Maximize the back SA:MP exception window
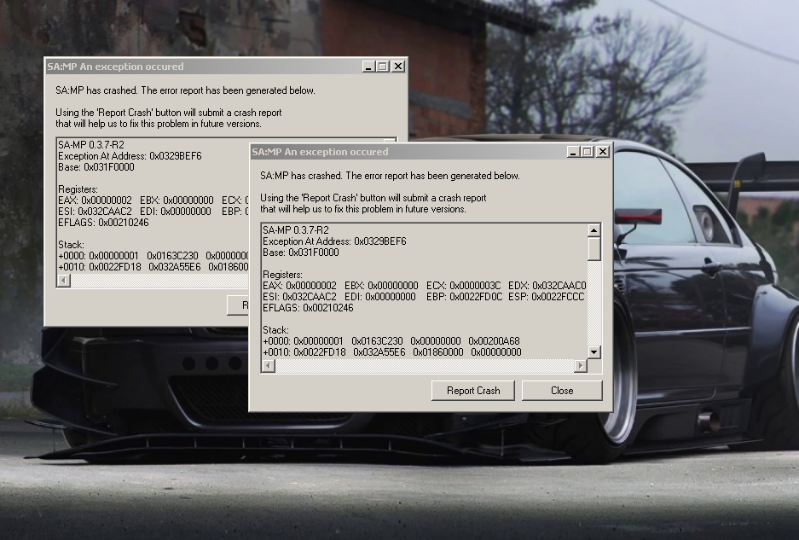The image size is (799, 540). point(382,67)
